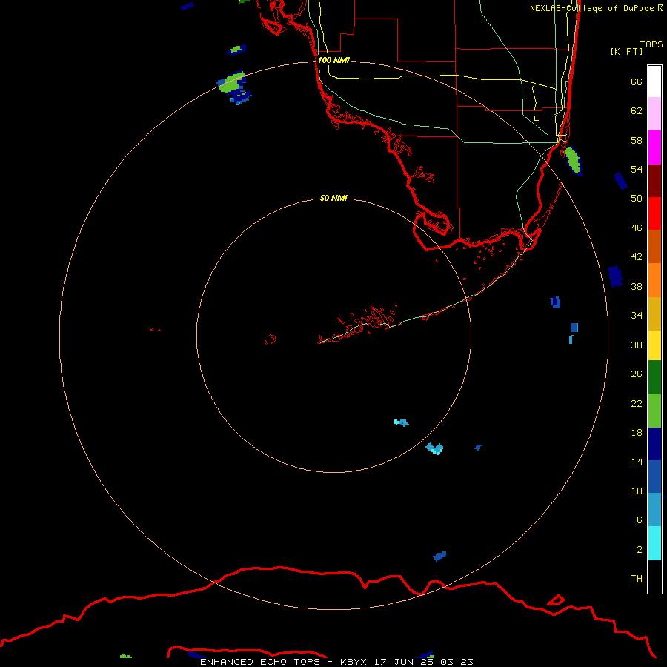This screenshot has width=667, height=667.
Task: Click the 54 scale value
Action: pos(637,169)
